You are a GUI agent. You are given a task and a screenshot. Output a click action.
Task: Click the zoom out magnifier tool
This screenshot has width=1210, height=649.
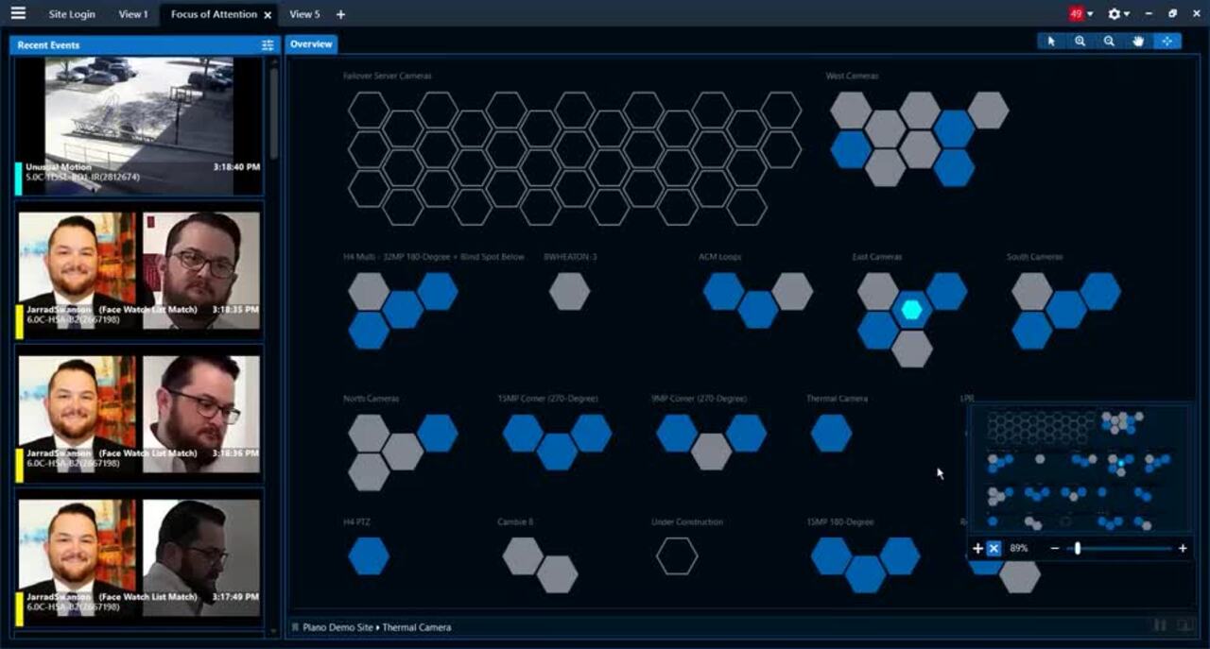(1109, 42)
